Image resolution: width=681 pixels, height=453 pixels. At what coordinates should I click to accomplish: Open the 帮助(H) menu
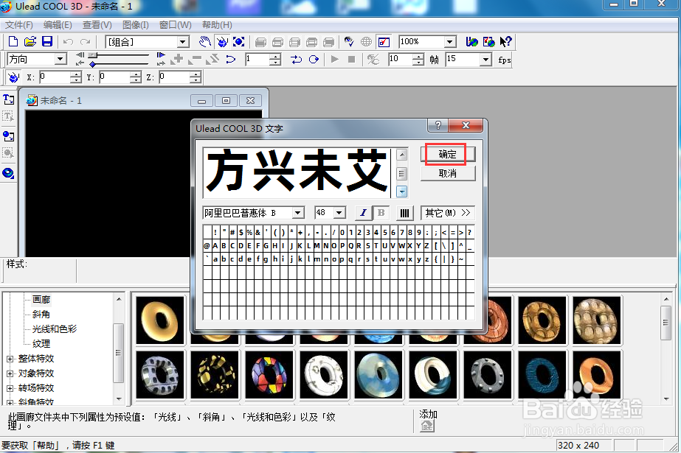coord(217,25)
